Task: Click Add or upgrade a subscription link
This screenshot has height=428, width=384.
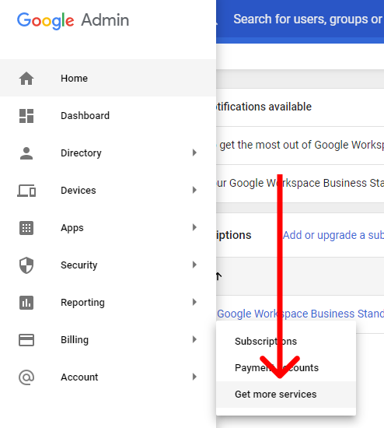Action: 333,235
